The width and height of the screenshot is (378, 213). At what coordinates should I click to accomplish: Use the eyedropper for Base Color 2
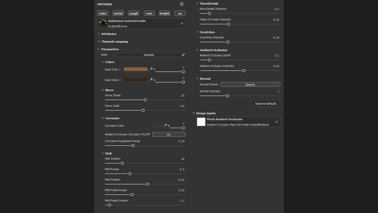tap(151, 80)
